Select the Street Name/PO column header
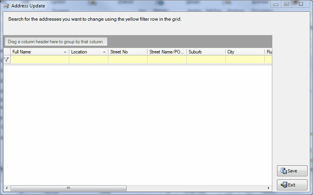The width and height of the screenshot is (313, 195). tap(167, 52)
